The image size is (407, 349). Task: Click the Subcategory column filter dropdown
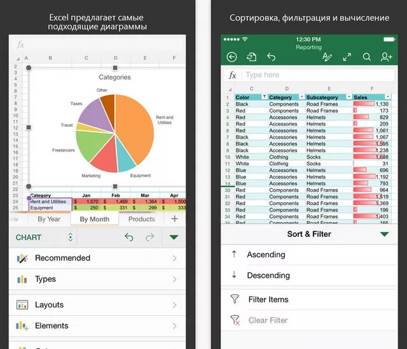pos(349,97)
